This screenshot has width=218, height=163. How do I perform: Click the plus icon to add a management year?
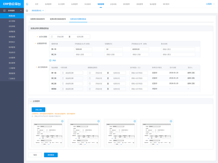(x=50, y=60)
